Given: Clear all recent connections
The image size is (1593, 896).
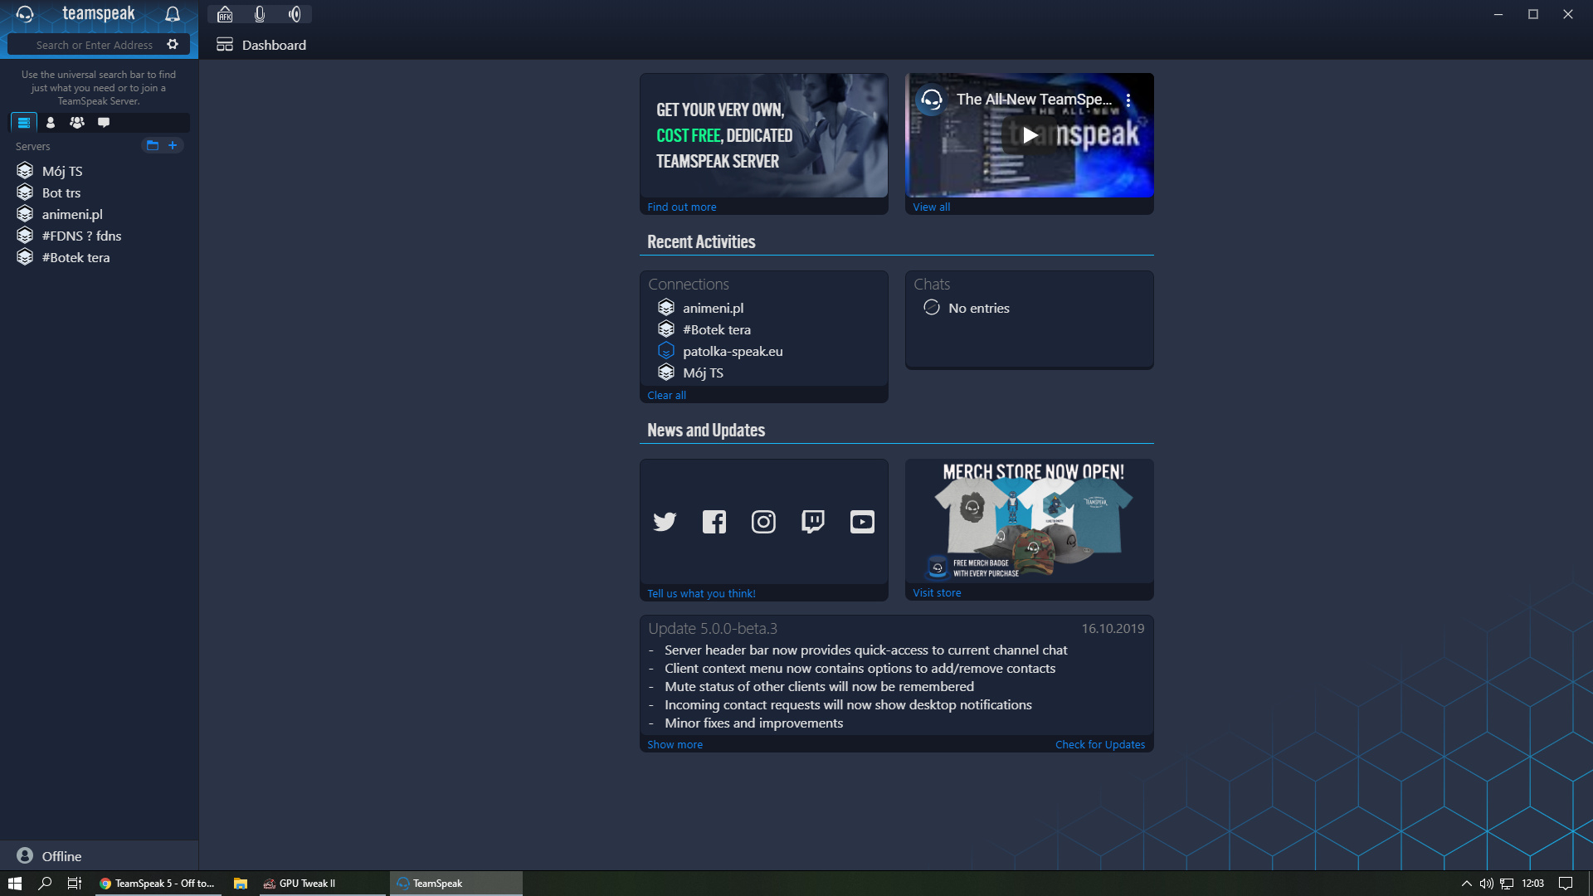Looking at the screenshot, I should (x=666, y=395).
